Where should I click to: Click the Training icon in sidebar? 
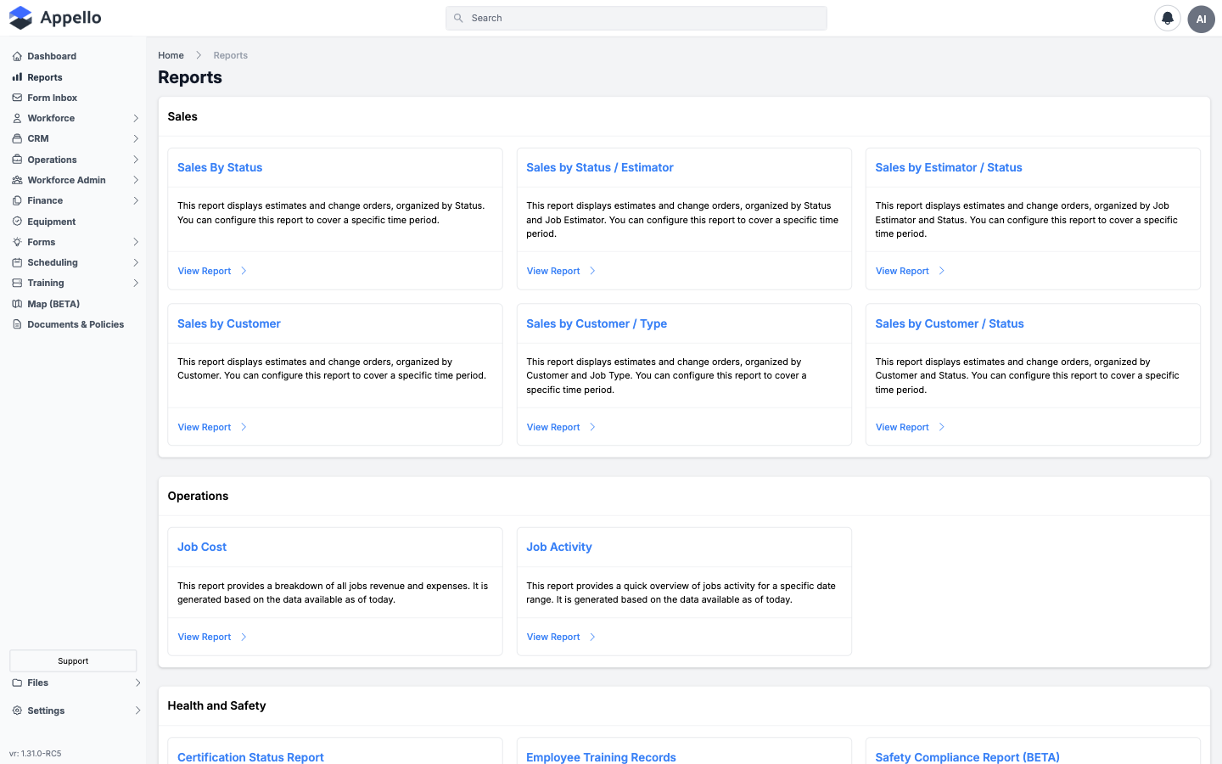coord(17,283)
